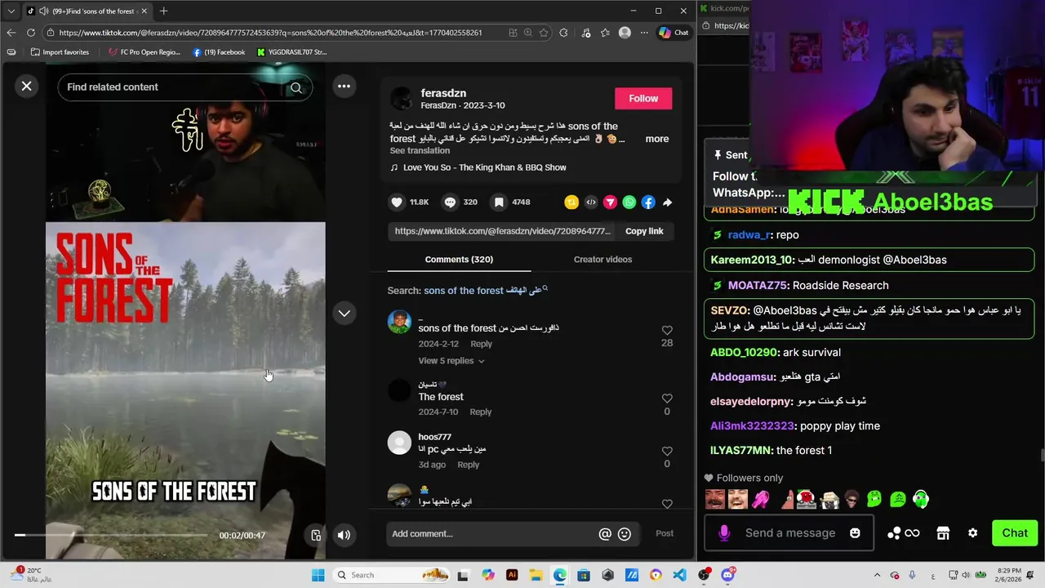This screenshot has width=1045, height=588.
Task: Open Kick chat settings gear
Action: 972,533
